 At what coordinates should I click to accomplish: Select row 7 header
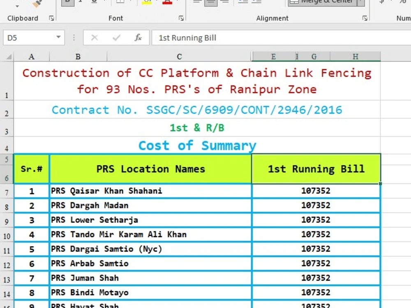(x=7, y=191)
